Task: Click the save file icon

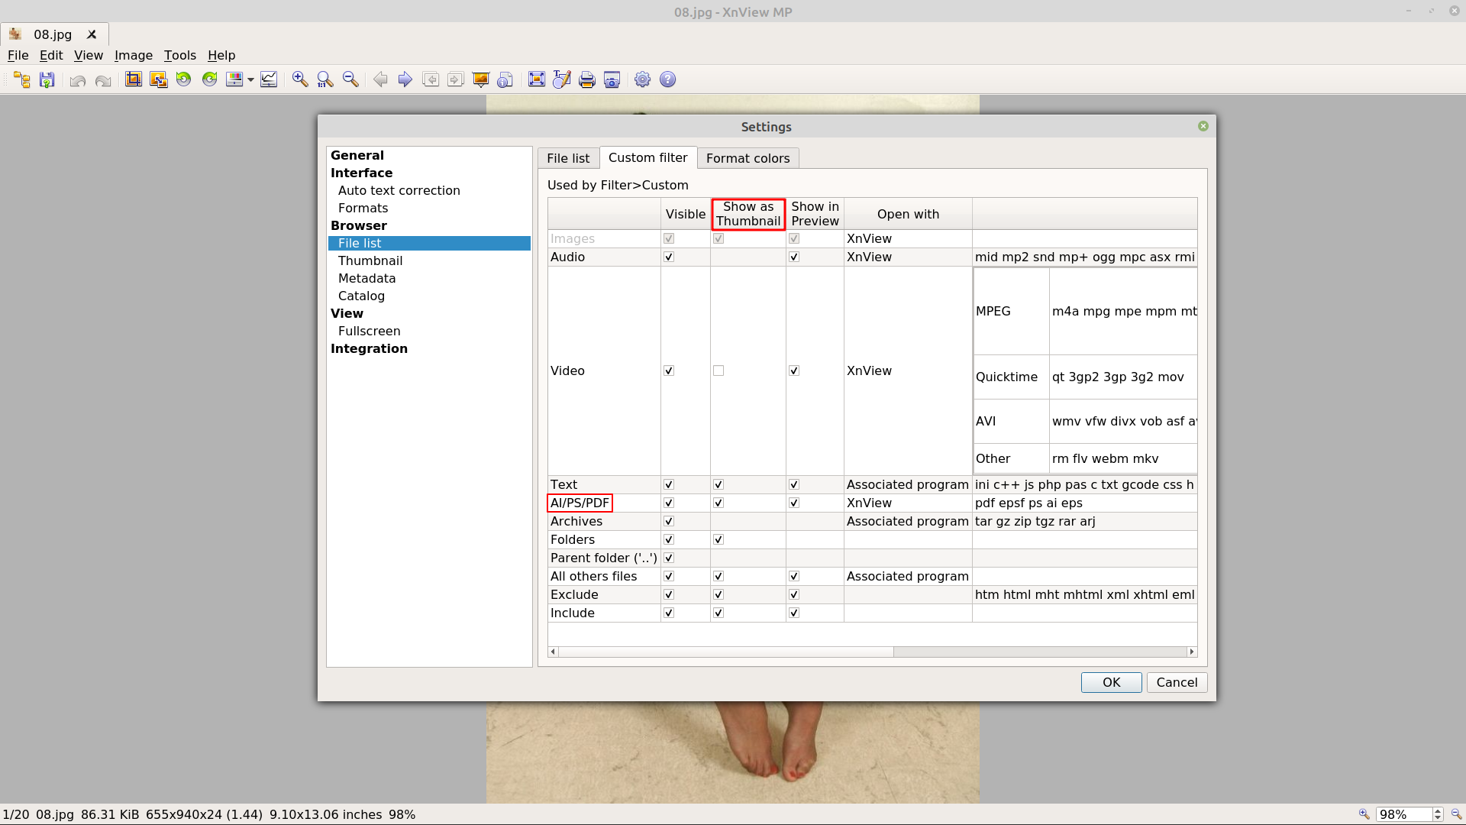Action: 47,79
